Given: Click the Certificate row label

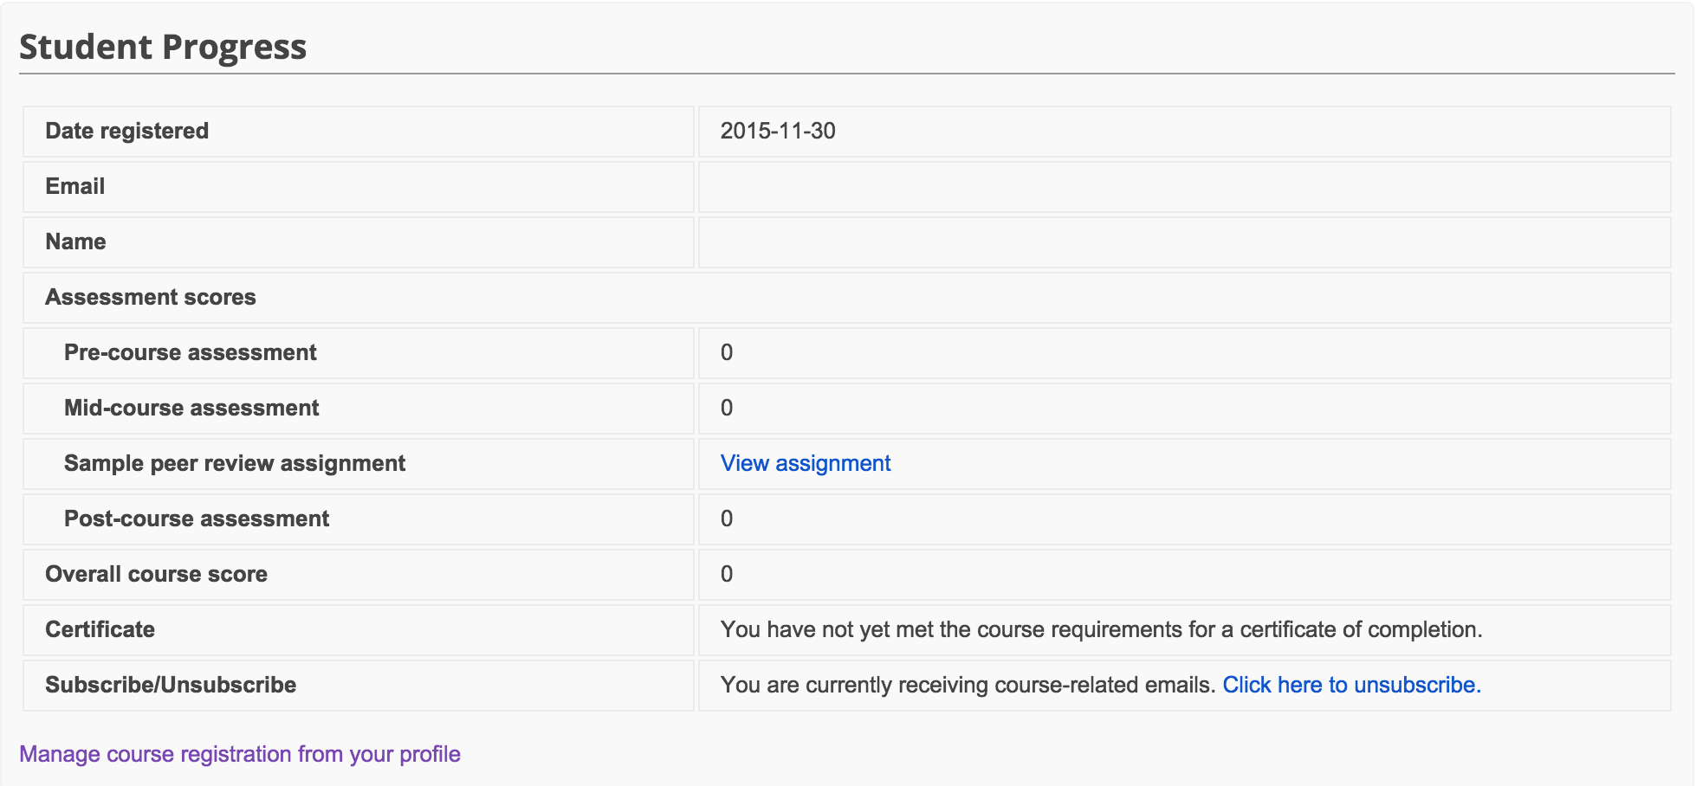Looking at the screenshot, I should [x=100, y=630].
